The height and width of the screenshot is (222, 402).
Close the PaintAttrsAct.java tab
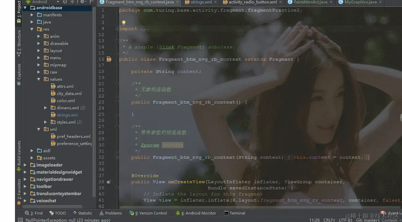(331, 2)
